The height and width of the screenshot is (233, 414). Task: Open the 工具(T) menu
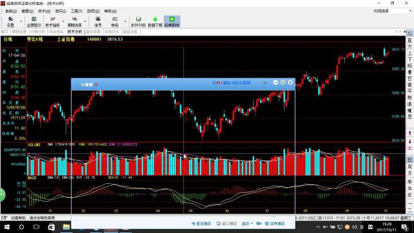[76, 11]
